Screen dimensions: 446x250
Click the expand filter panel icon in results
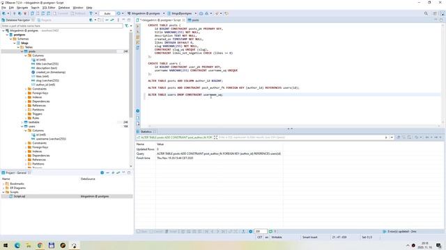click(215, 137)
